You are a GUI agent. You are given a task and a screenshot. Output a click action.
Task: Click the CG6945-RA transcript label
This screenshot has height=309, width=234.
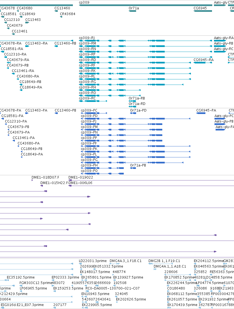203,60
